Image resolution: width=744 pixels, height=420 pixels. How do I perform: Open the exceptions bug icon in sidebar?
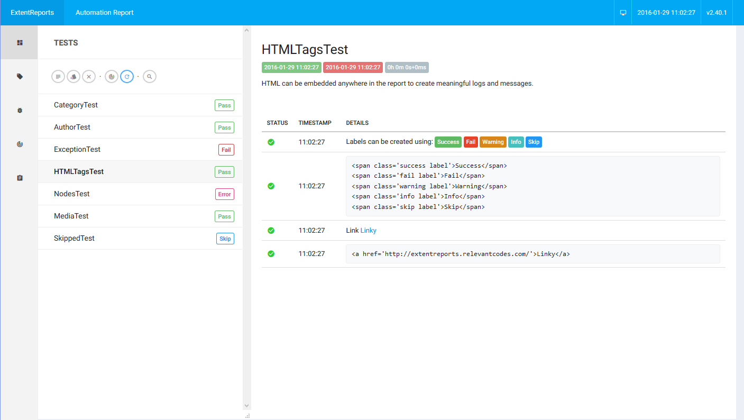pyautogui.click(x=20, y=110)
